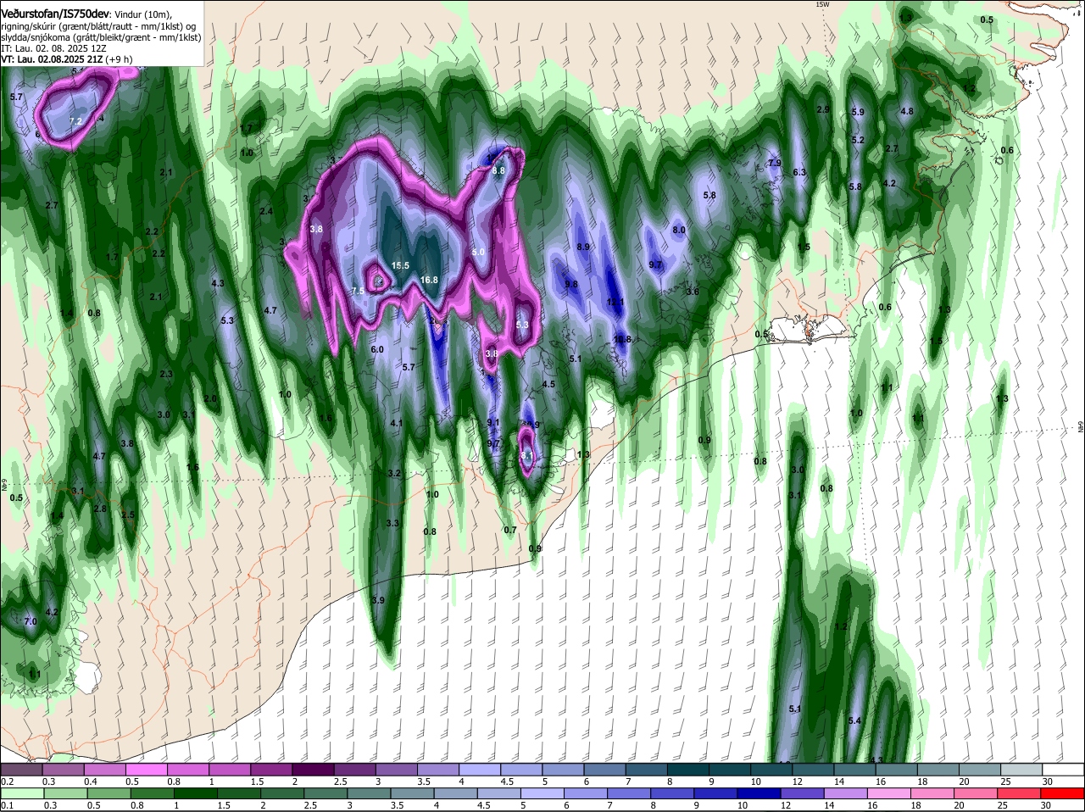1085x812 pixels.
Task: Click the 3.6 precipitation value
Action: coord(693,292)
